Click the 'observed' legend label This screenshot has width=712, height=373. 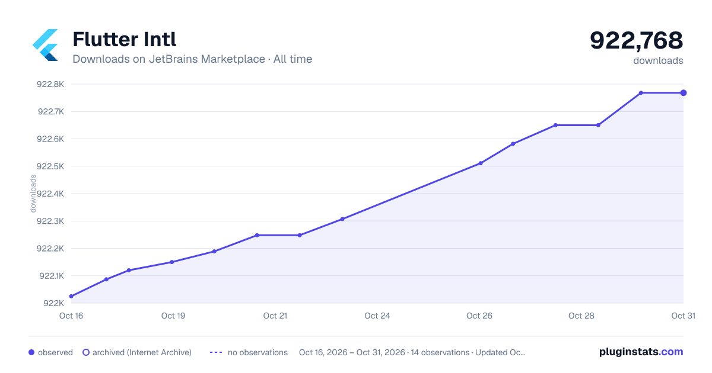tap(55, 352)
